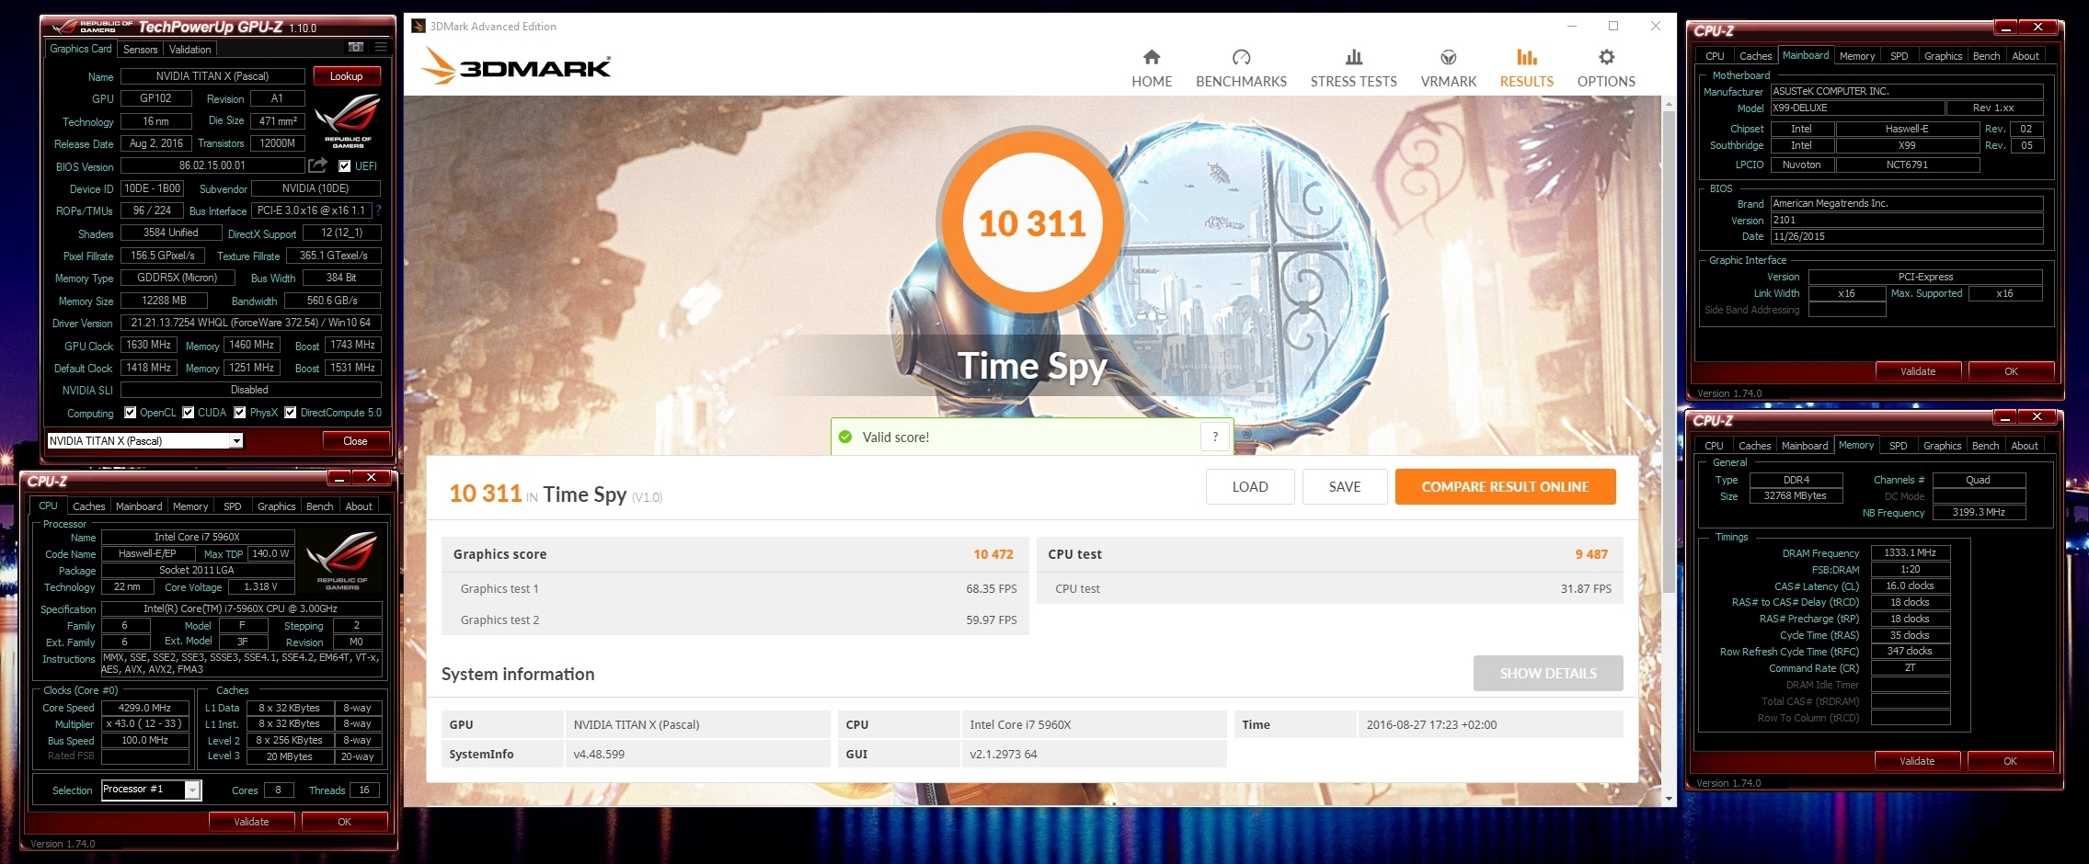Click the Driver Version field in GPU-Z
Viewport: 2089px width, 864px height.
250,323
